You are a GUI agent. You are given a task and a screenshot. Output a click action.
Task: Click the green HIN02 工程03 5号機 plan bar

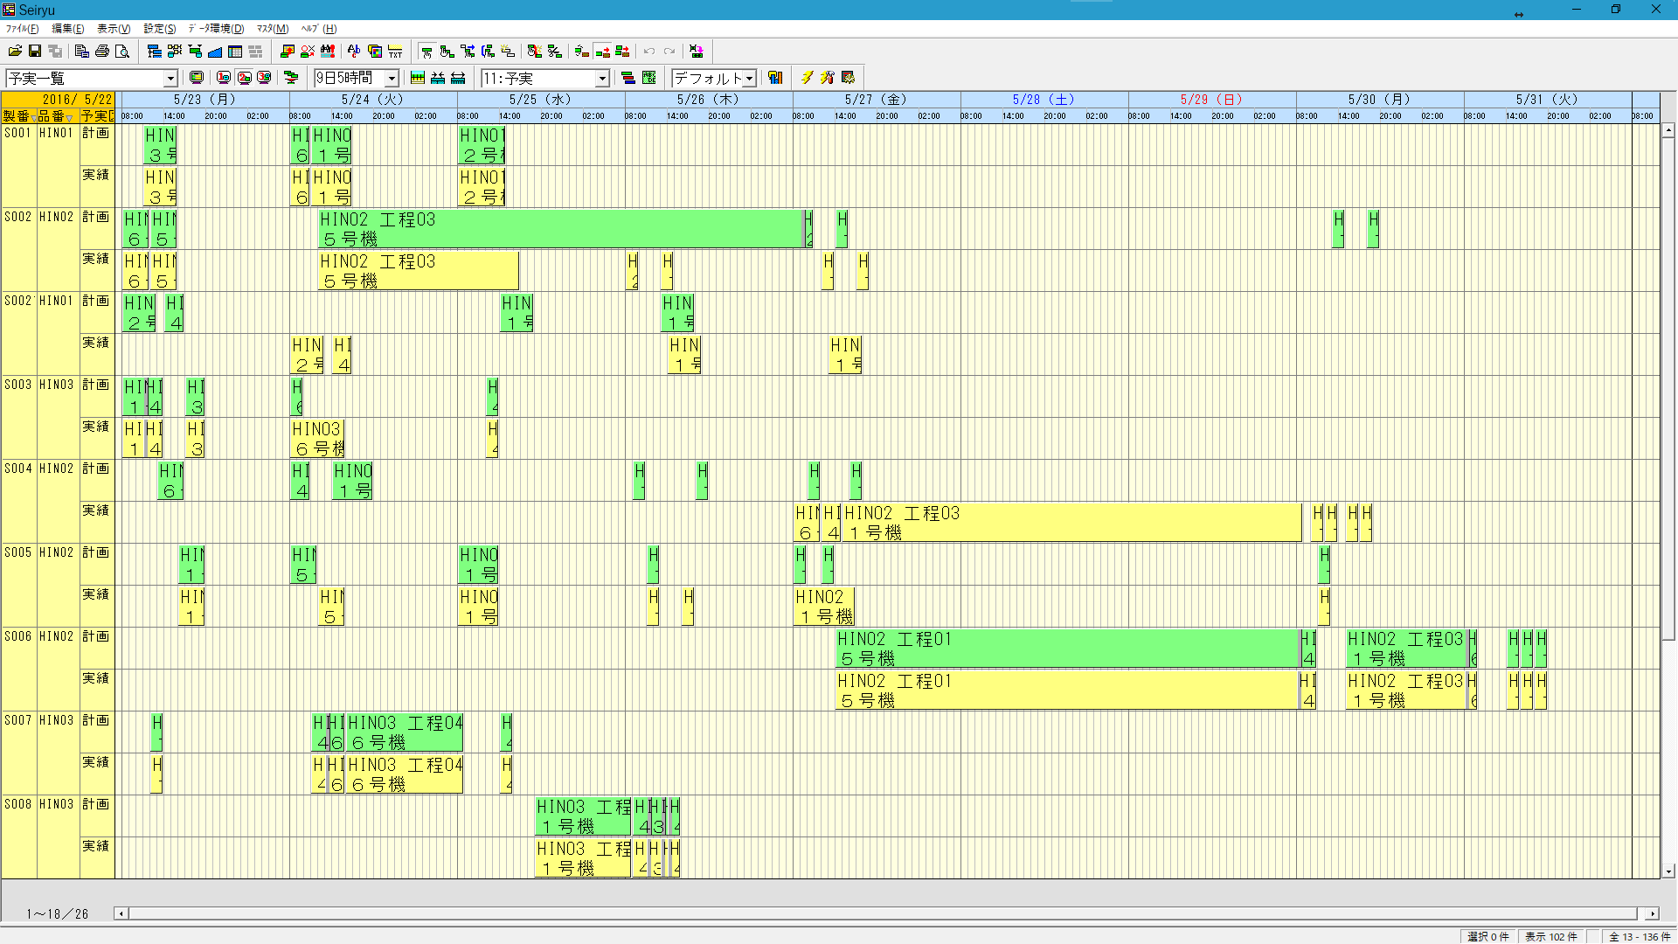(x=559, y=228)
